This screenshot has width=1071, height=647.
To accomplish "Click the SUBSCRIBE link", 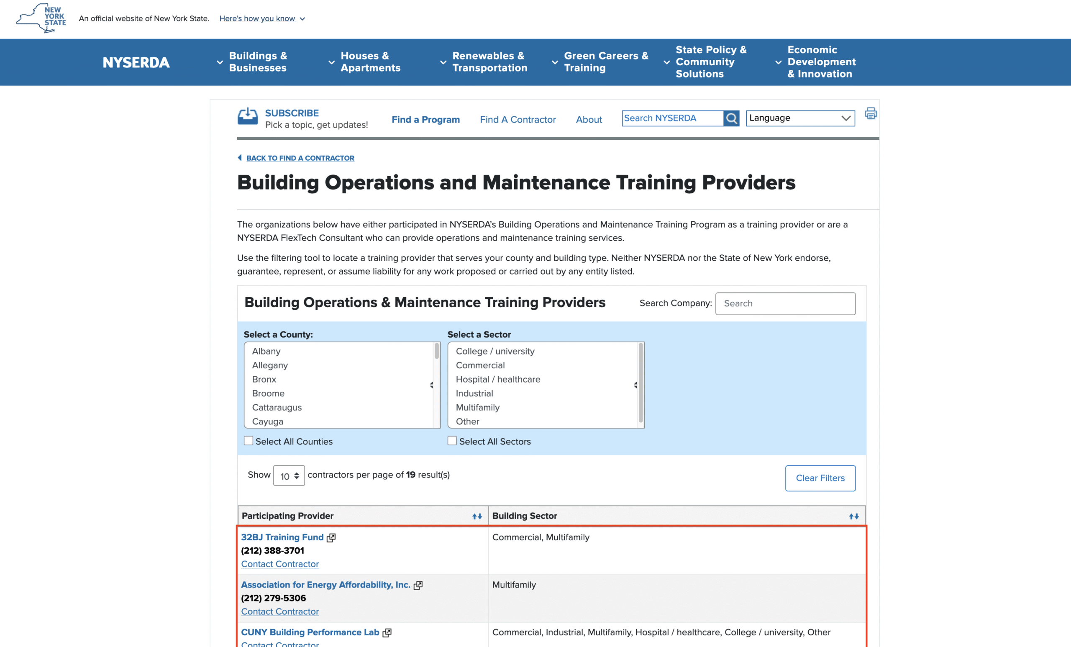I will tap(292, 113).
